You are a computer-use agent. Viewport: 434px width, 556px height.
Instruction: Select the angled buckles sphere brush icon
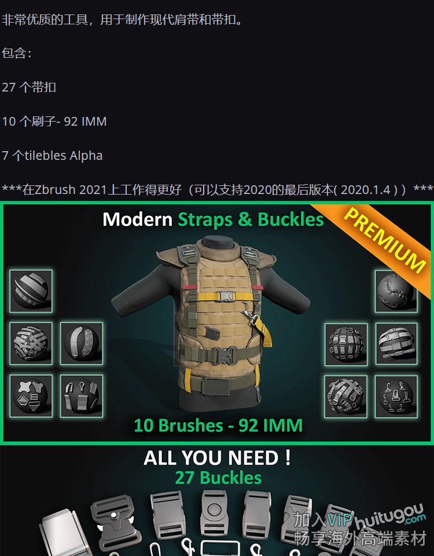346,397
